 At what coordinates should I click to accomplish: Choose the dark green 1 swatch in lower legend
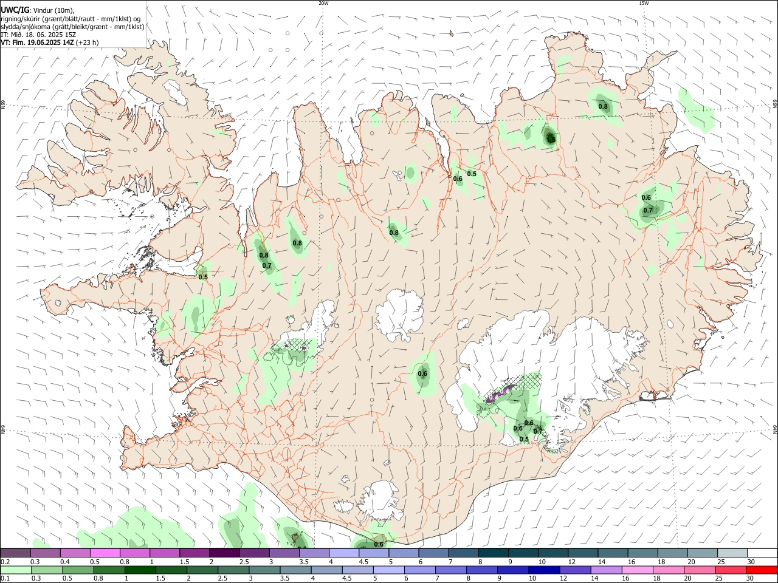coord(140,570)
